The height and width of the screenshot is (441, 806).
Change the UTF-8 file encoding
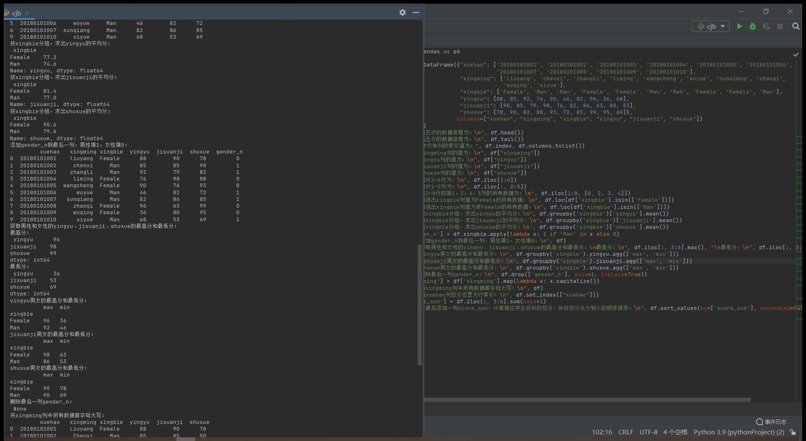pyautogui.click(x=648, y=432)
